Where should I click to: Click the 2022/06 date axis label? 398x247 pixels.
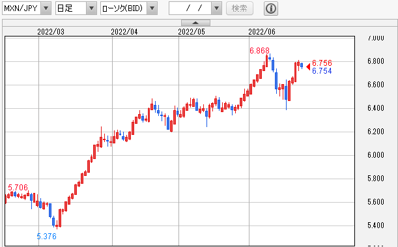coord(262,32)
